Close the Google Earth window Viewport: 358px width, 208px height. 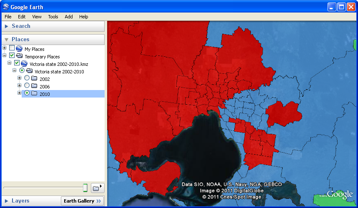[x=351, y=7]
